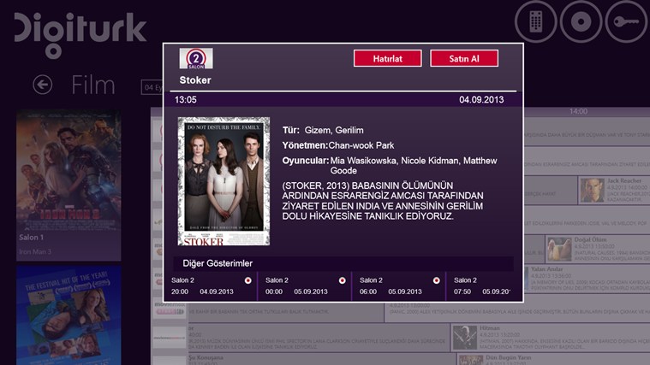This screenshot has height=365, width=650.
Task: Click the Hatırlat reminder button
Action: (x=388, y=58)
